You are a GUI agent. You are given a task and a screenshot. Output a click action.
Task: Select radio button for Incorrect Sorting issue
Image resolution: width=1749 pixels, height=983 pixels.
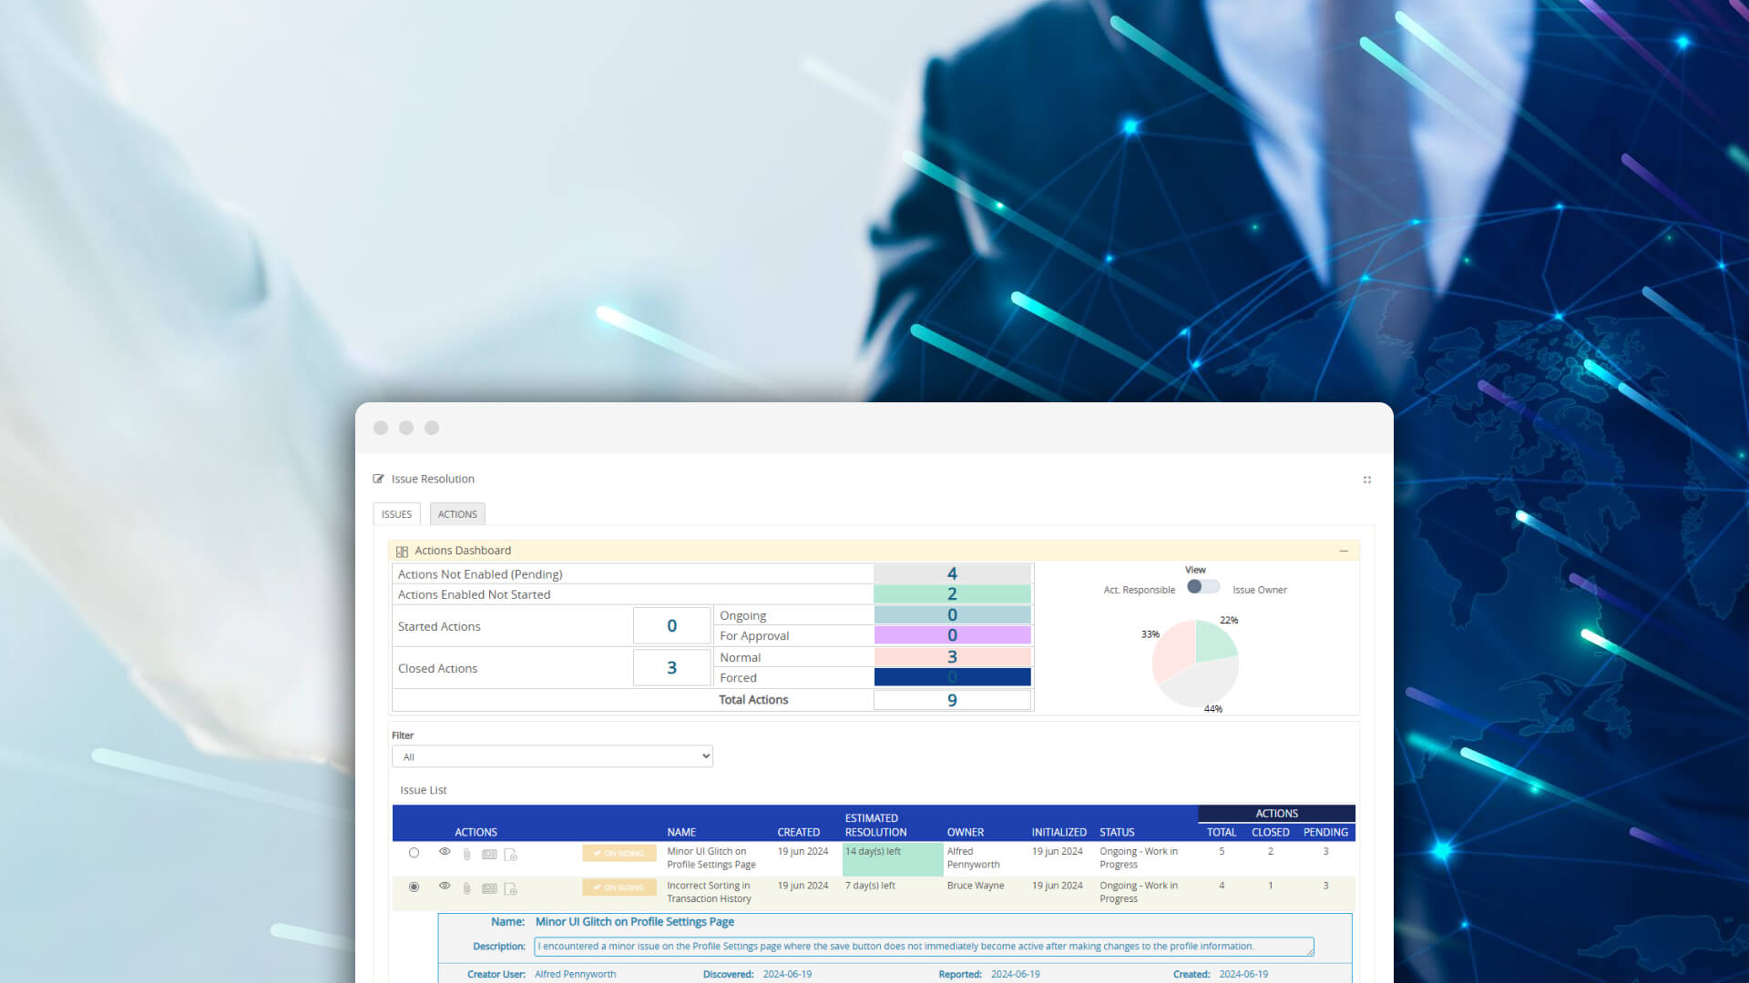[414, 887]
